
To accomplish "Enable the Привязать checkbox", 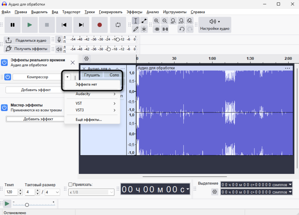I will (x=70, y=184).
